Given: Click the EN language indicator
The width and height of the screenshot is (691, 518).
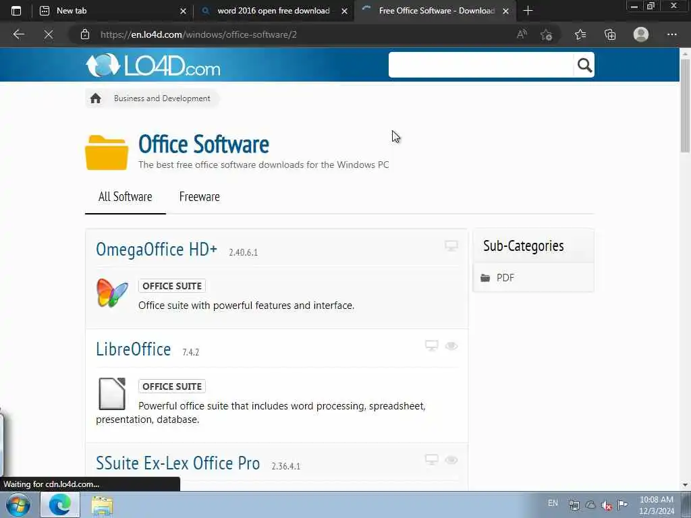Looking at the screenshot, I should coord(553,503).
